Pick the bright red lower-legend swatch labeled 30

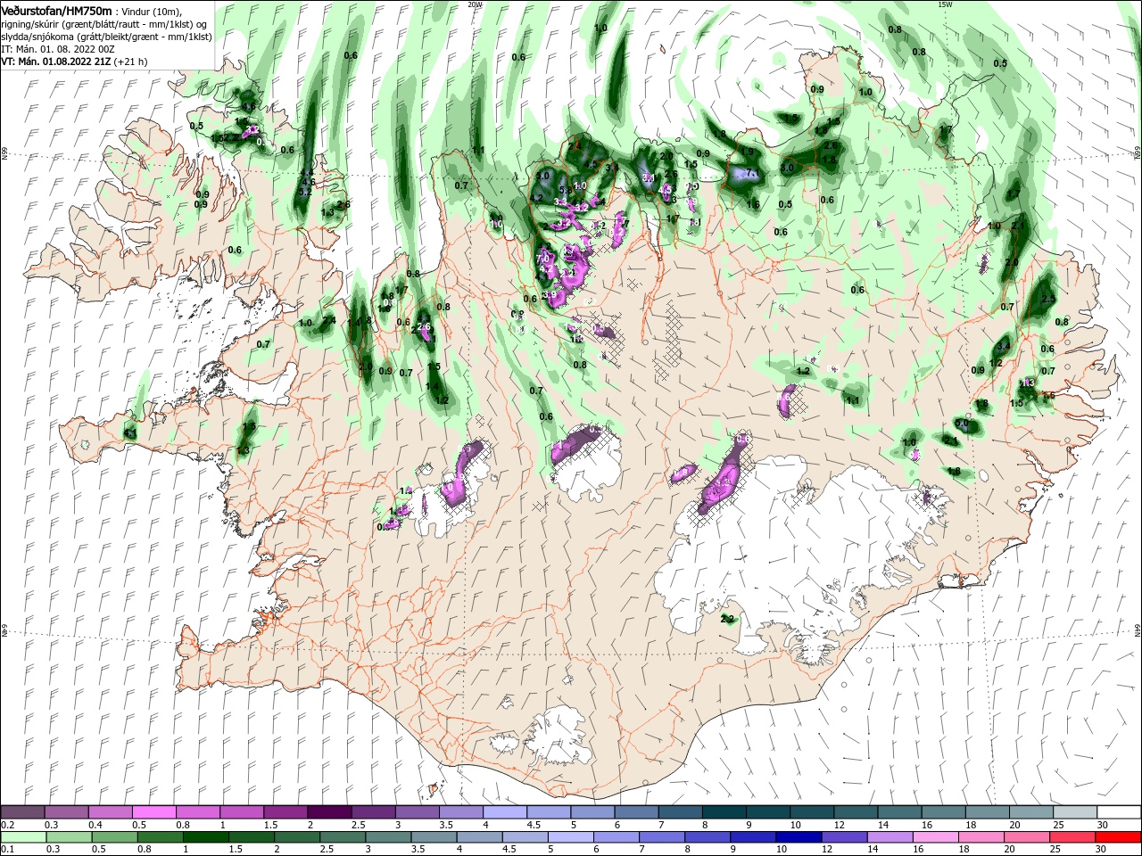(x=1118, y=837)
